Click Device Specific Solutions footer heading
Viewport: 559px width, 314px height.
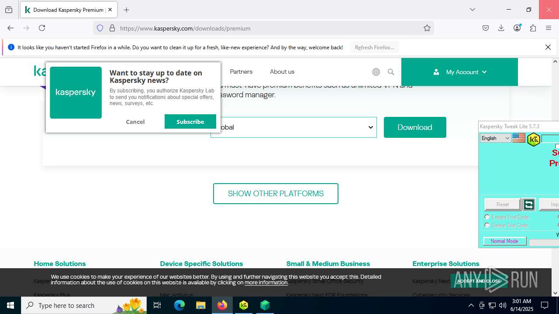pyautogui.click(x=201, y=263)
